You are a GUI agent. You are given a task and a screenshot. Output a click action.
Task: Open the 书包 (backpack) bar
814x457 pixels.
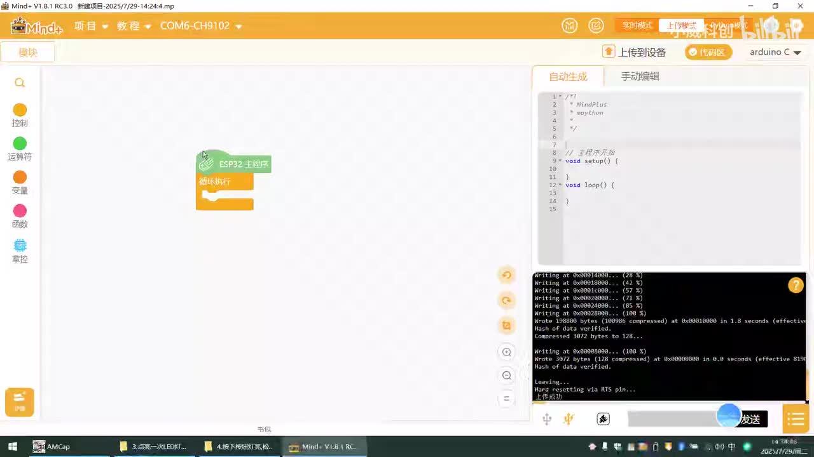[x=264, y=429]
